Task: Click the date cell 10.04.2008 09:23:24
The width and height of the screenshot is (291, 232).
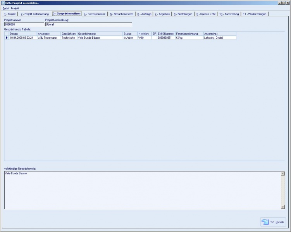Action: 23,38
